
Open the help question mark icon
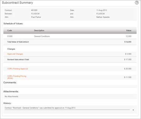click(x=137, y=3)
